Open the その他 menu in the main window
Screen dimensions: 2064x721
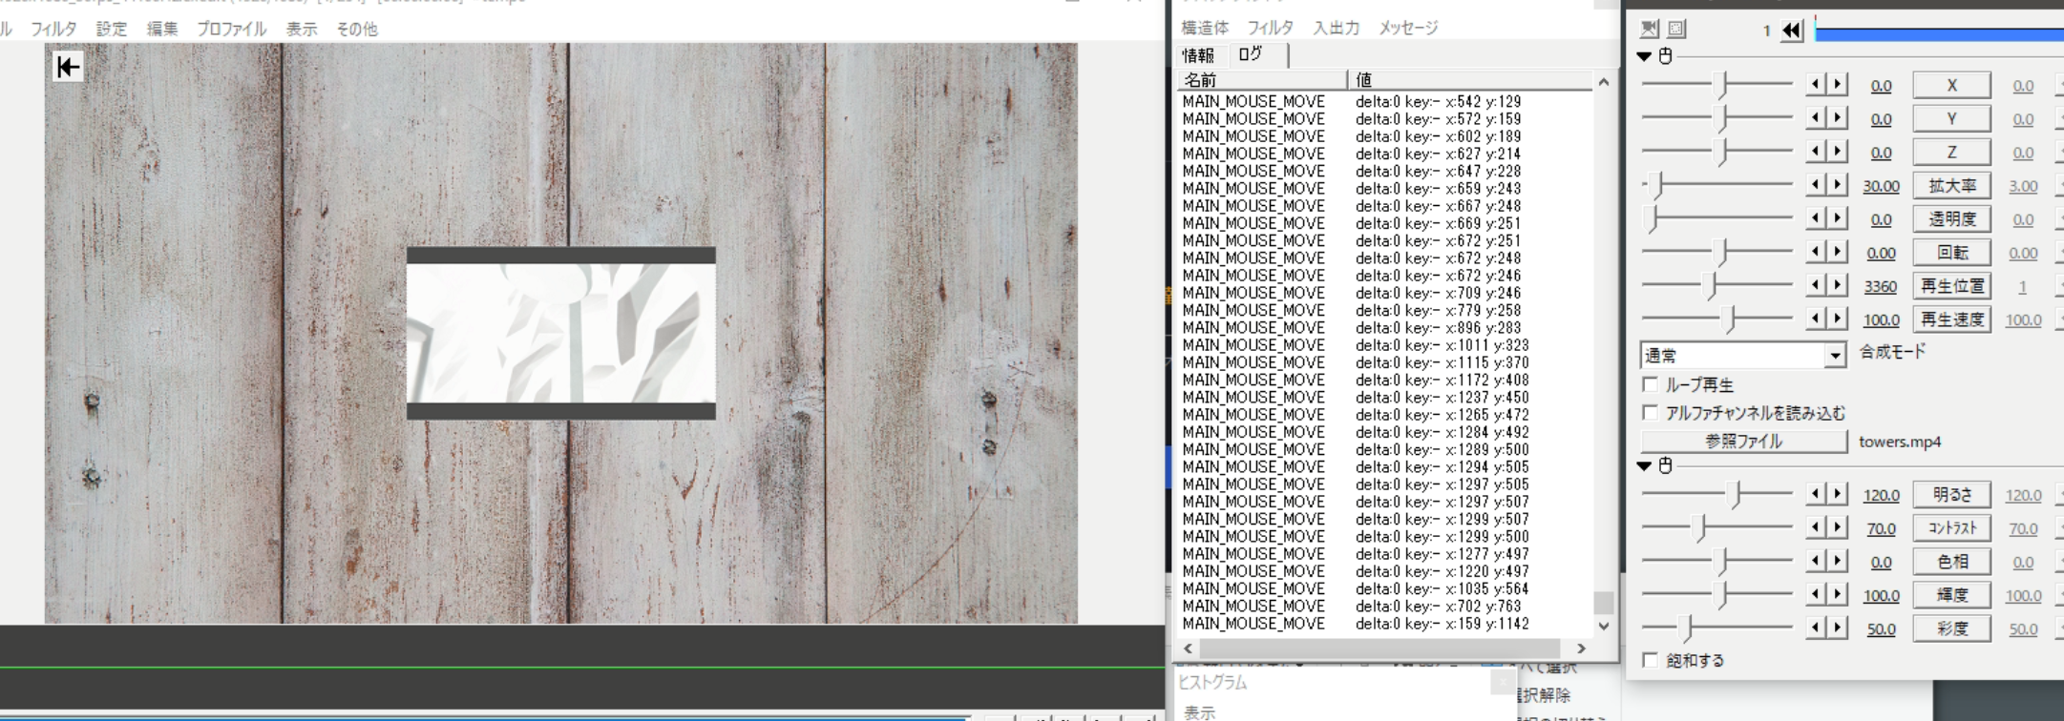pos(357,29)
